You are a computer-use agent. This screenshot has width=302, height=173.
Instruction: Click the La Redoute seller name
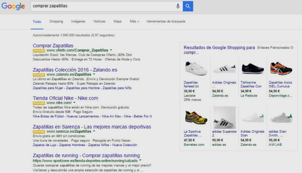pos(249,96)
